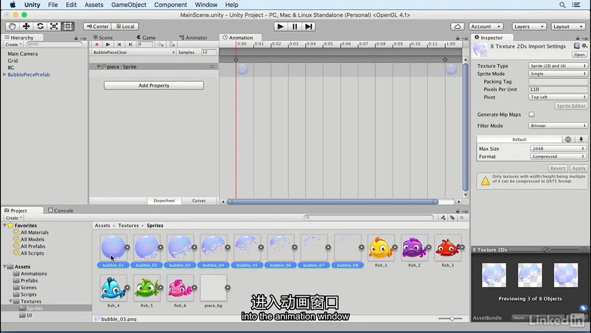Open Account dropdown
Screen dimensions: 591x333
click(x=486, y=26)
